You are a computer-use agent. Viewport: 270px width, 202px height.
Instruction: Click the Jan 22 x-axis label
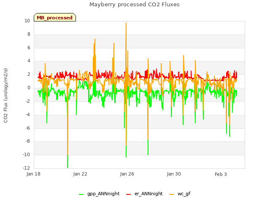click(x=80, y=174)
